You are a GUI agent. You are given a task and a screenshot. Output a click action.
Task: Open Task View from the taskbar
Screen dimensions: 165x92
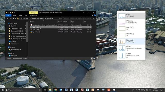point(45,90)
